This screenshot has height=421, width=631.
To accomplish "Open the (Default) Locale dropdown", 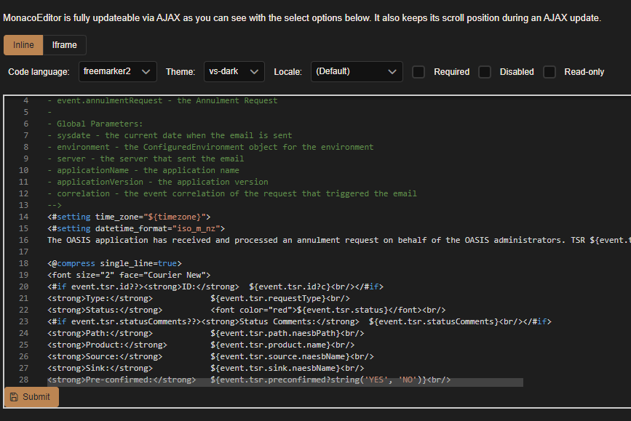I will 357,71.
